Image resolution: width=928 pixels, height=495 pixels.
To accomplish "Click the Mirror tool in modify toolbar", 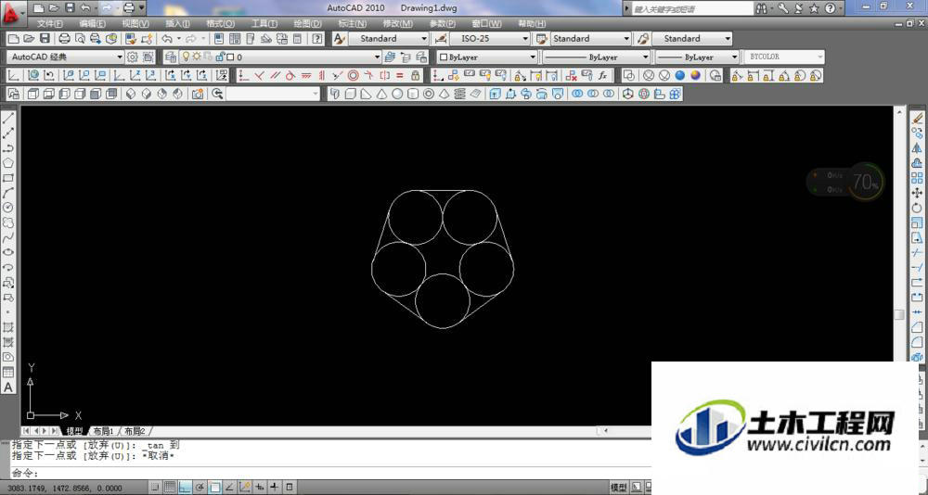I will coord(917,147).
